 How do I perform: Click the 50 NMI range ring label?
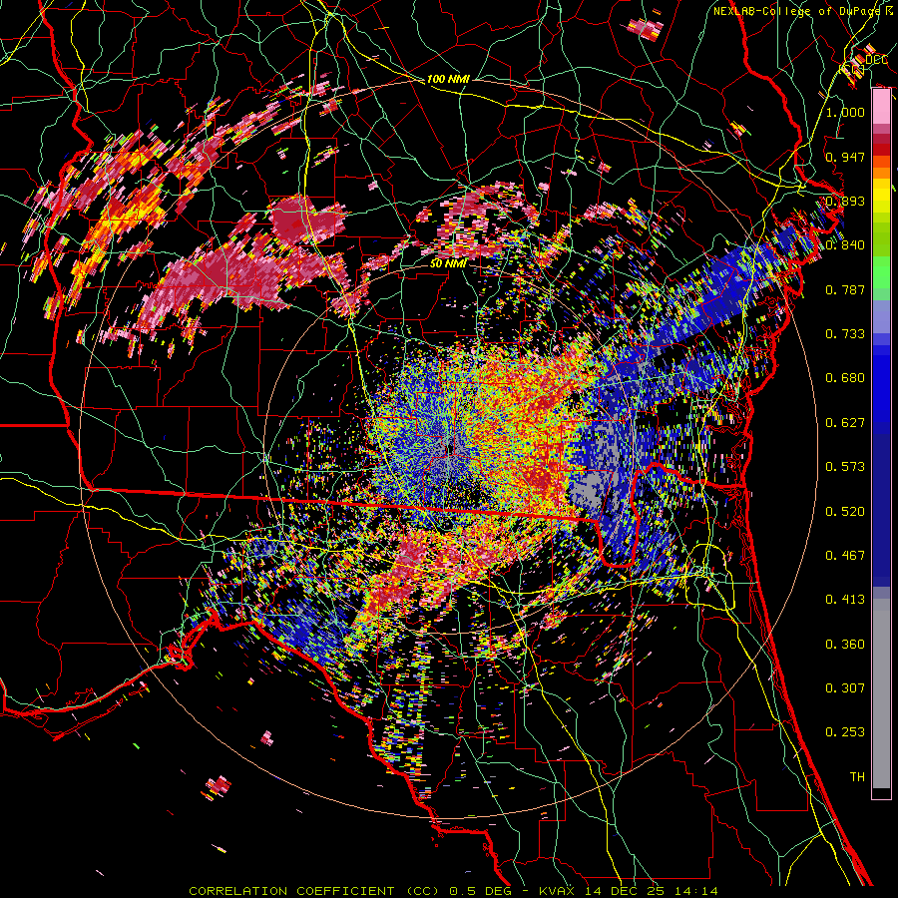[x=448, y=264]
